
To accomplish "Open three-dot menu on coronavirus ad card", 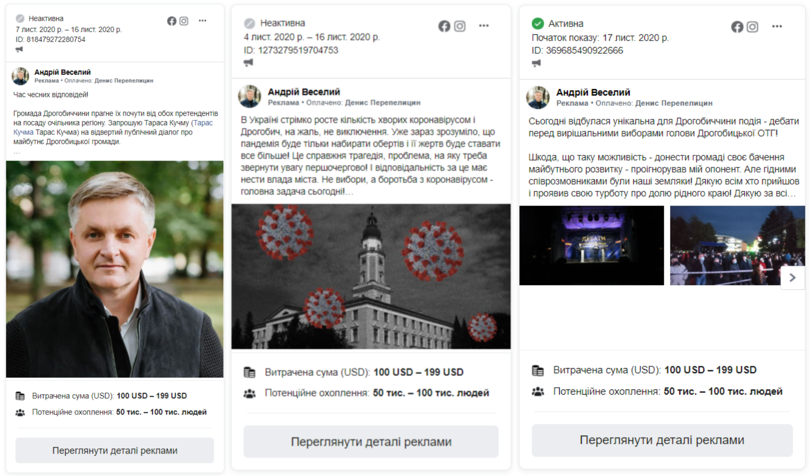I will click(x=484, y=26).
